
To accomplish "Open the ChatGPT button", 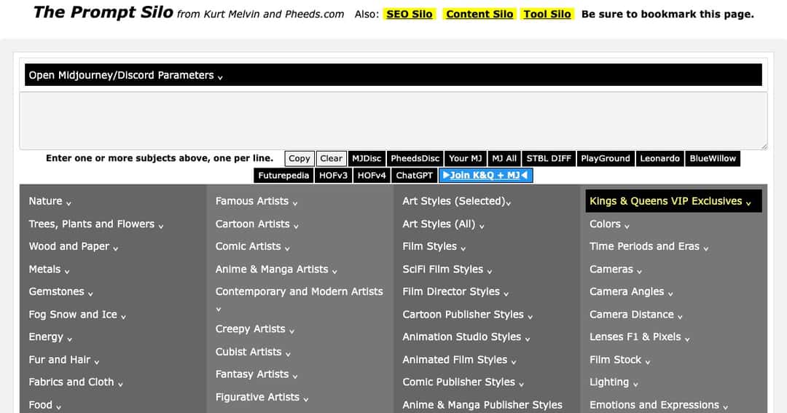I will (414, 176).
